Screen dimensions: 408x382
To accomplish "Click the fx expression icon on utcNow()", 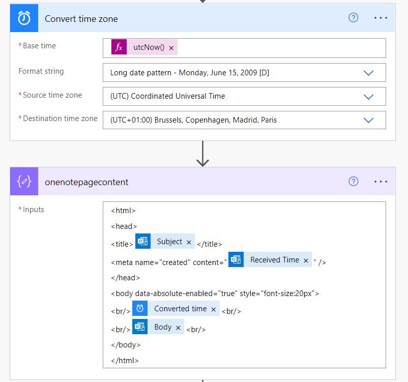I will 119,47.
